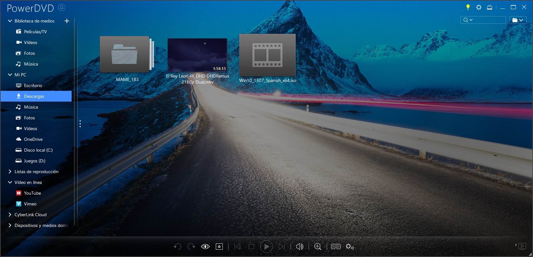533x257 pixels.
Task: Open the OneDrive location
Action: pyautogui.click(x=33, y=139)
